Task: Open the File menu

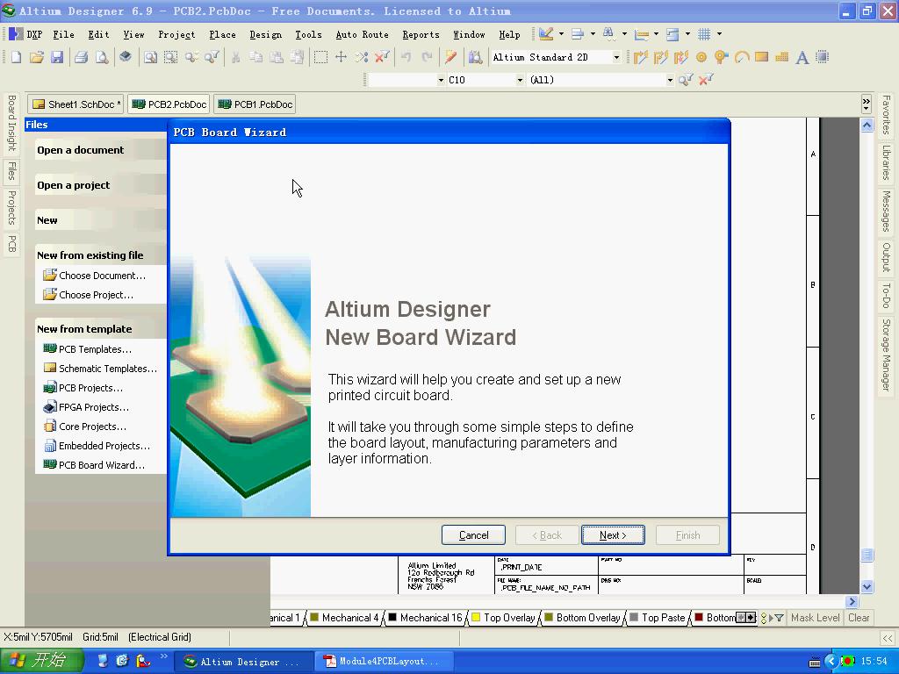Action: [63, 34]
